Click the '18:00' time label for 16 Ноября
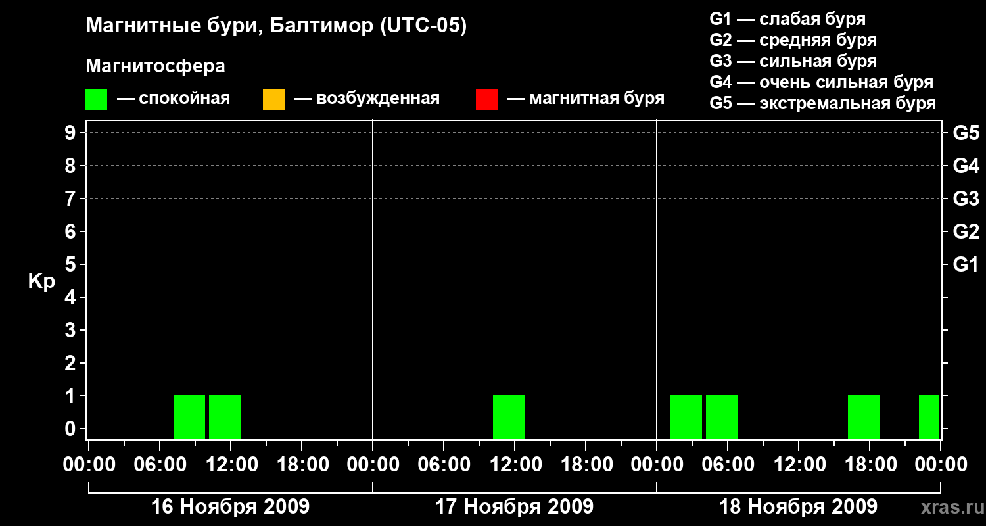The width and height of the screenshot is (986, 526). (x=302, y=464)
